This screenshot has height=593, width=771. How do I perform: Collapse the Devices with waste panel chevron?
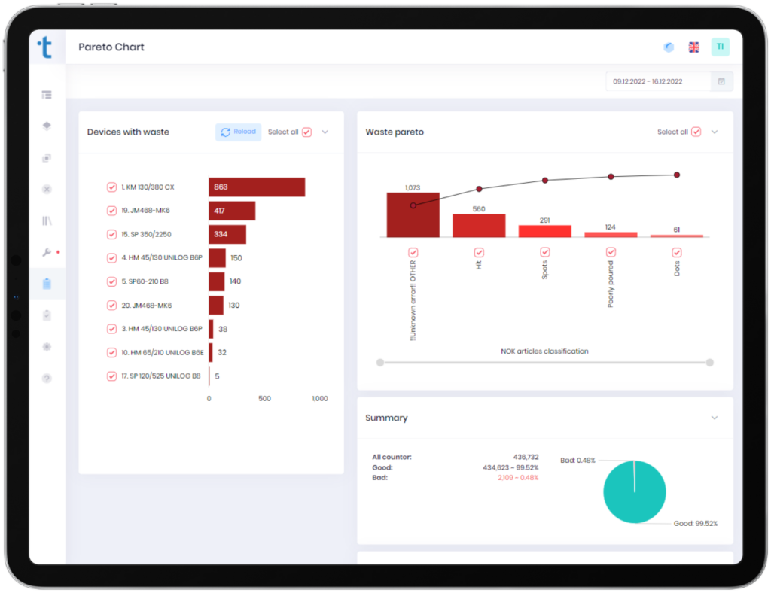click(325, 132)
